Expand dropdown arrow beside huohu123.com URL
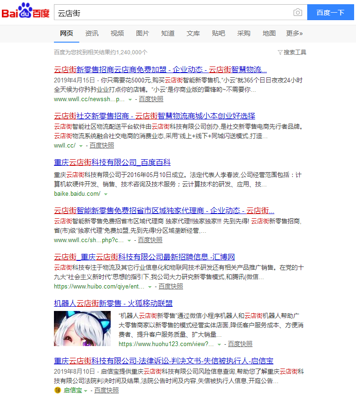The height and width of the screenshot is (399, 356). tap(219, 344)
